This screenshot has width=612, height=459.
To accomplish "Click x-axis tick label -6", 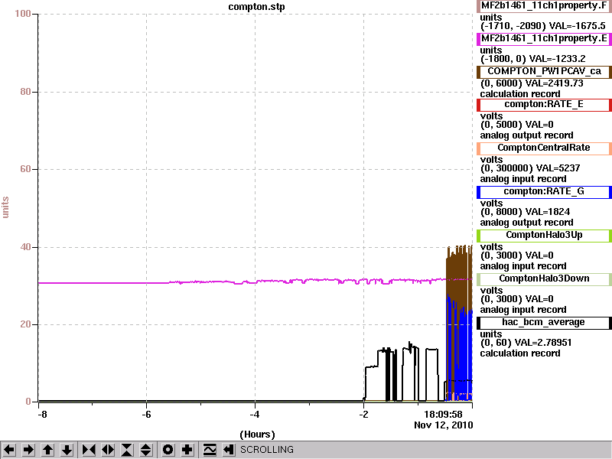I will [146, 414].
